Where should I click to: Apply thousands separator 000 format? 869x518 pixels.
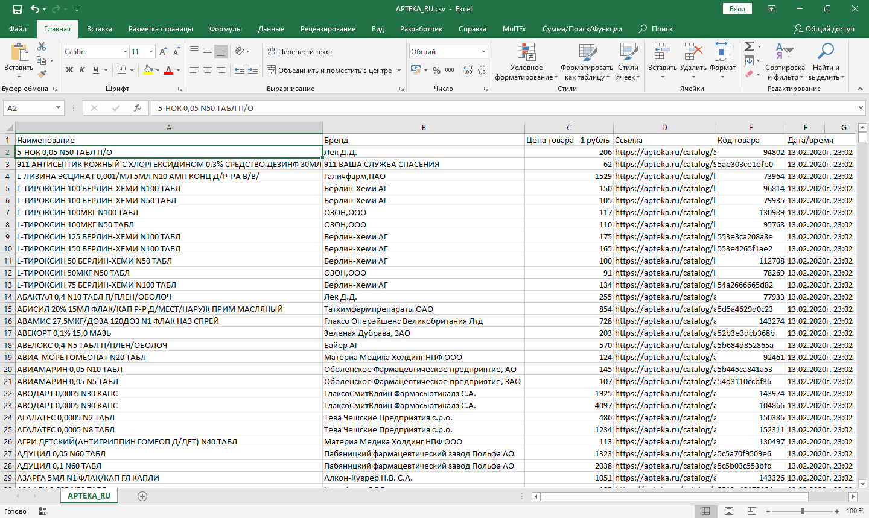tap(450, 71)
